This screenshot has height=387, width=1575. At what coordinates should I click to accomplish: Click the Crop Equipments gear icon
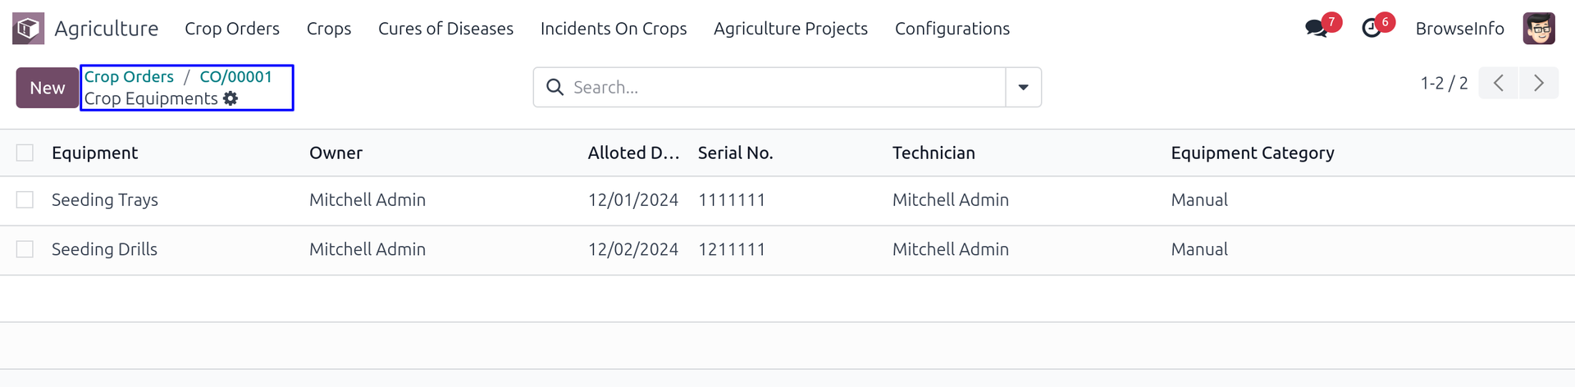231,98
